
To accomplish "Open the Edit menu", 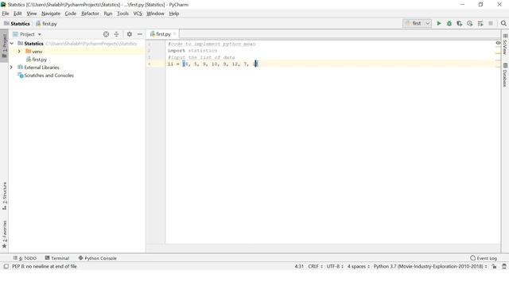I will click(x=17, y=14).
